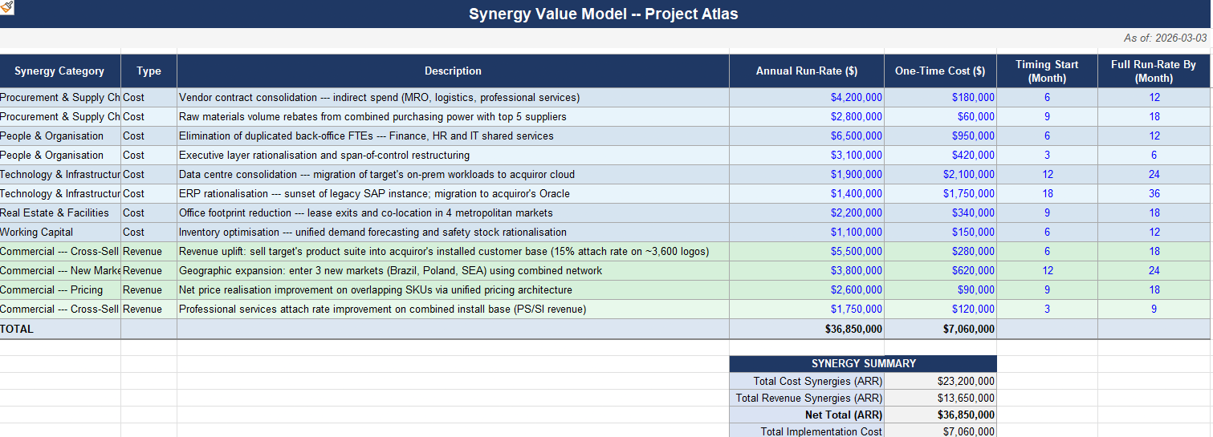Select the 'Synergy Category' column header
The width and height of the screenshot is (1213, 437).
pos(59,71)
